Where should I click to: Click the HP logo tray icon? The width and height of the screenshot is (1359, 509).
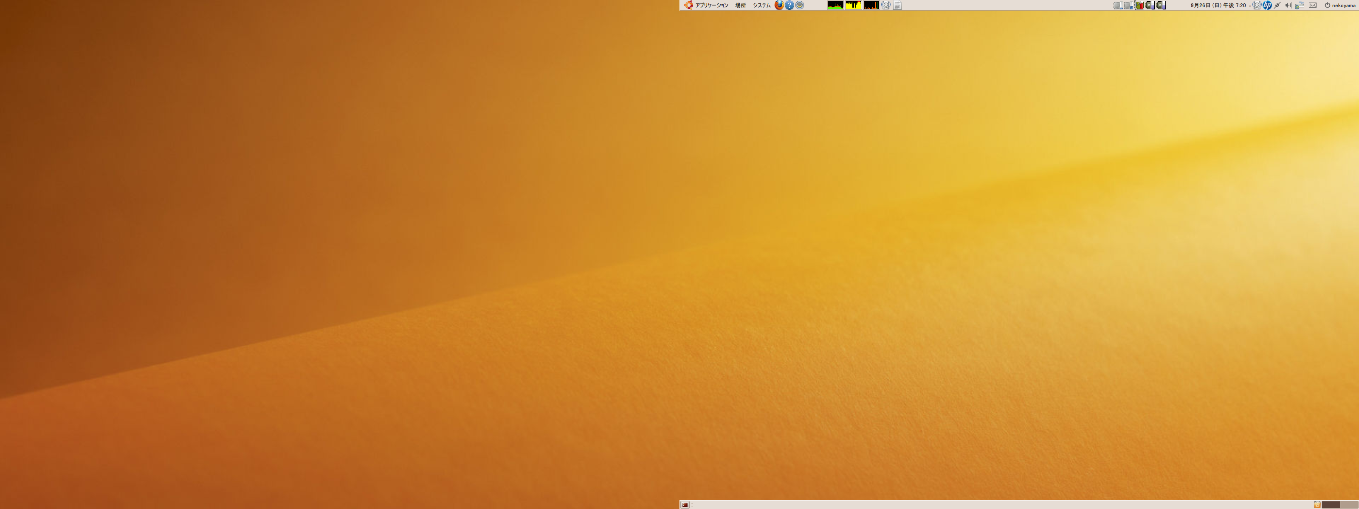1267,5
